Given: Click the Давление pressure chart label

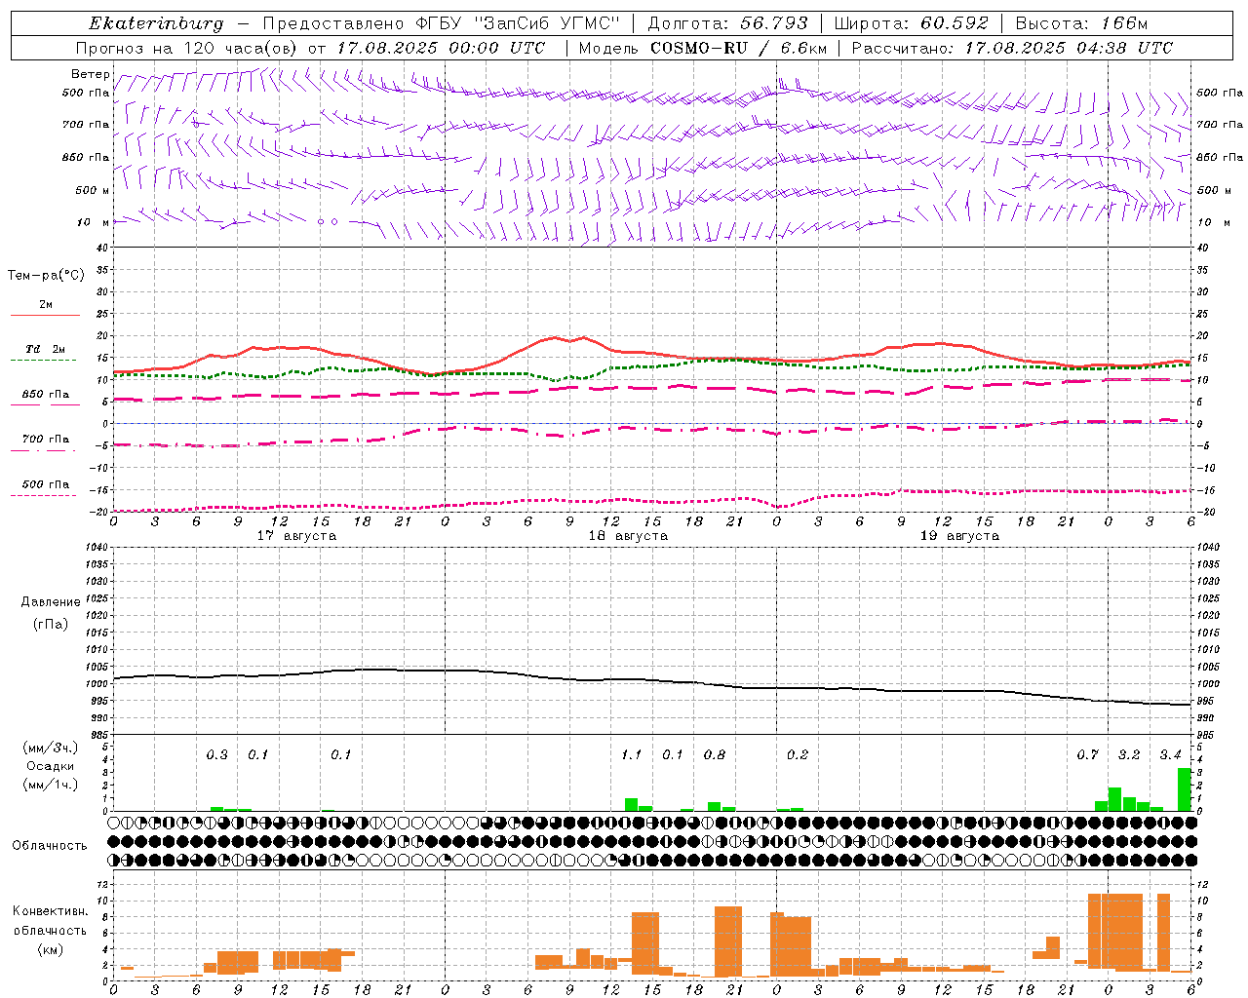Looking at the screenshot, I should tap(51, 602).
